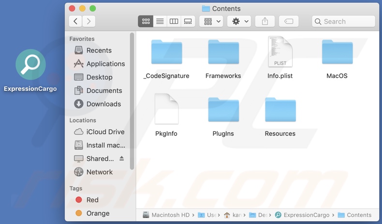
Task: Open Documents in the sidebar
Action: (x=99, y=91)
